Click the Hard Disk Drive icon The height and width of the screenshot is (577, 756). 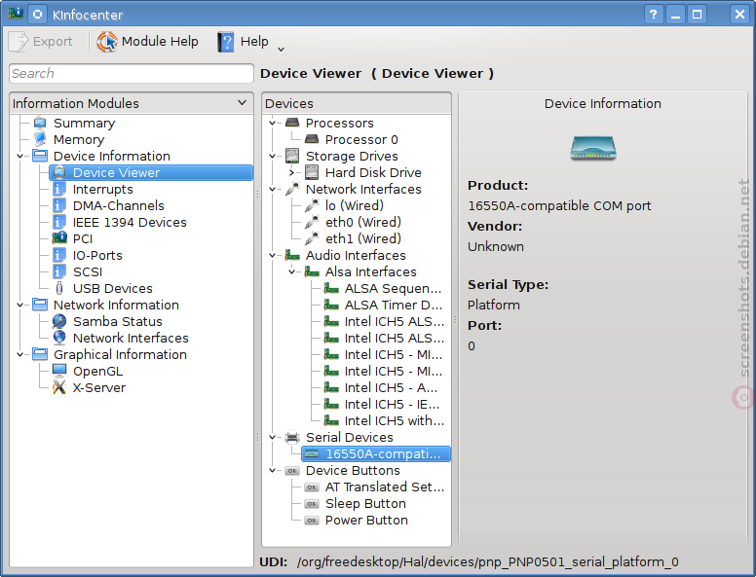tap(312, 172)
